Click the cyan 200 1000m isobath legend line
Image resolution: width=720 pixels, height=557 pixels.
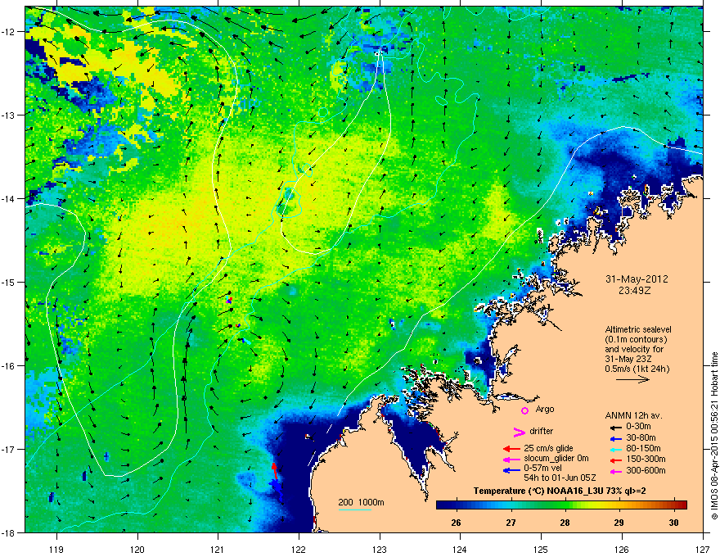355,509
